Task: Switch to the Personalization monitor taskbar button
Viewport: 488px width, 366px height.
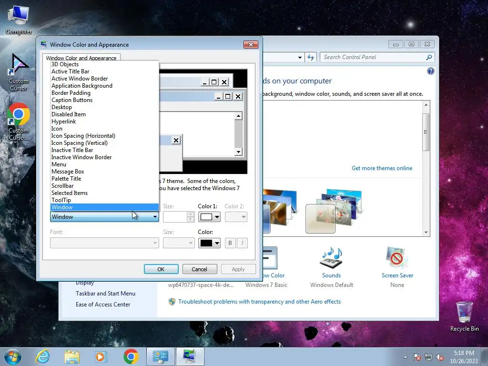Action: 190,356
